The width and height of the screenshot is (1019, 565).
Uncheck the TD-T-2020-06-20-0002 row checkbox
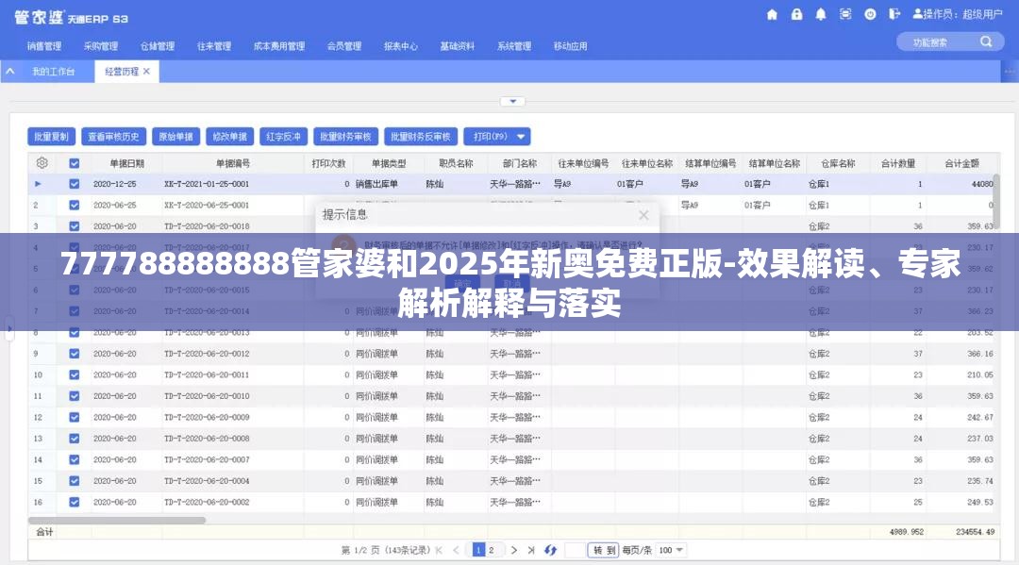[75, 502]
